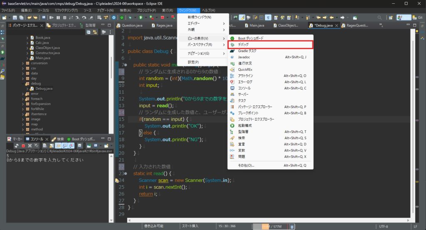Select デバッグ in the view submenu
Screen dimensions: 426x230
[243, 44]
